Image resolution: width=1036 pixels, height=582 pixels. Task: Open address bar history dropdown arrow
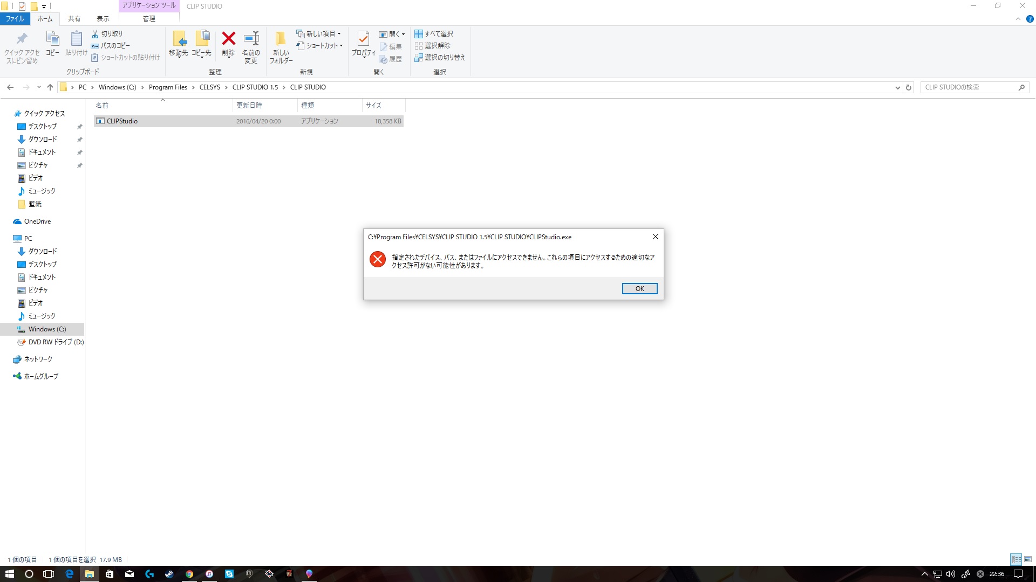[897, 87]
